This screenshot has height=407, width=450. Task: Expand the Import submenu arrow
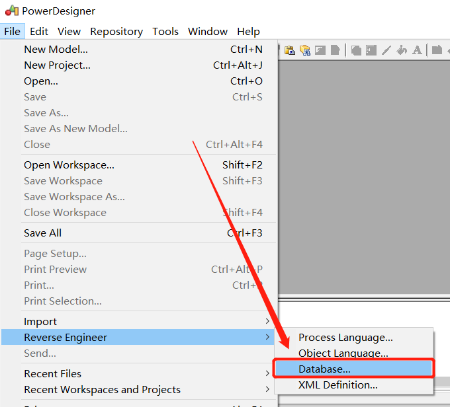click(x=267, y=321)
